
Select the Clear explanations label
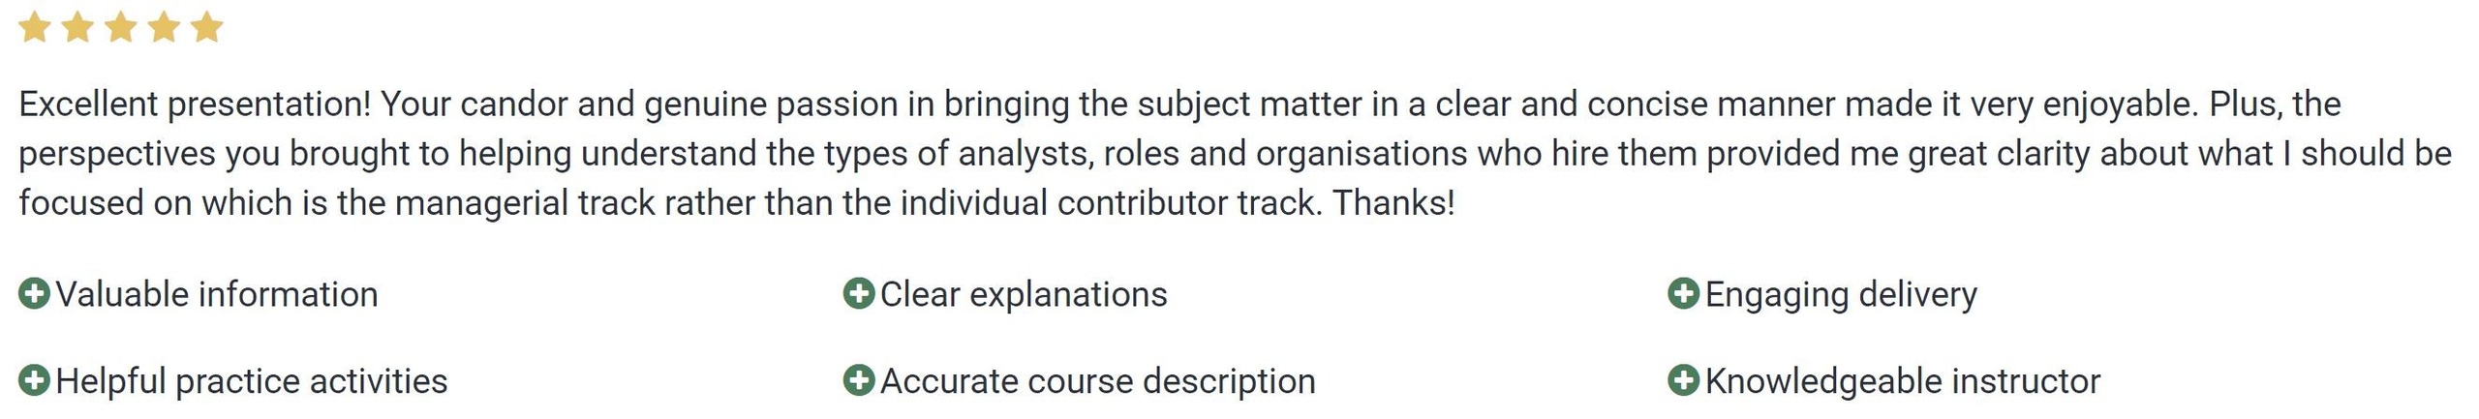click(x=1024, y=294)
